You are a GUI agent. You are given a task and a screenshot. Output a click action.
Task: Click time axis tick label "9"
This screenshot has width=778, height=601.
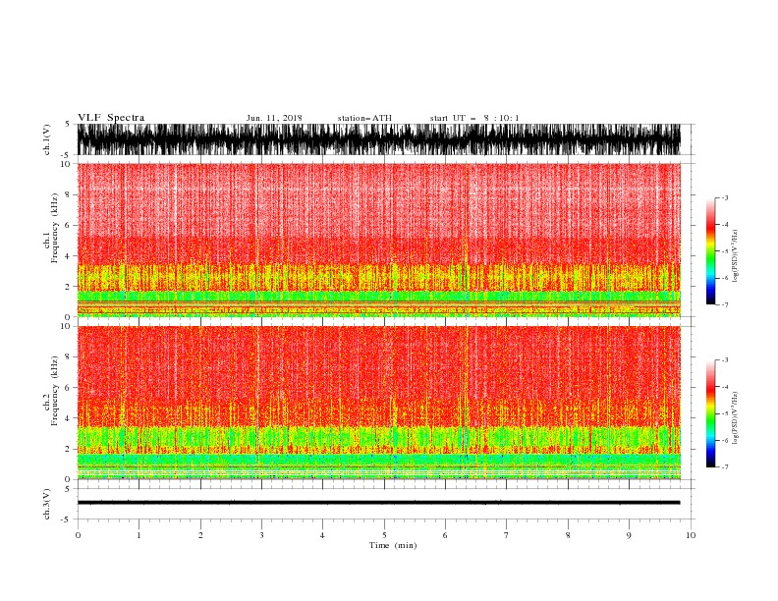[x=629, y=535]
